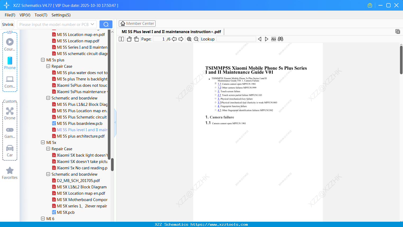Screen dimensions: 403x227
Task: Collapse the MI 5s plus tree node
Action: click(43, 60)
